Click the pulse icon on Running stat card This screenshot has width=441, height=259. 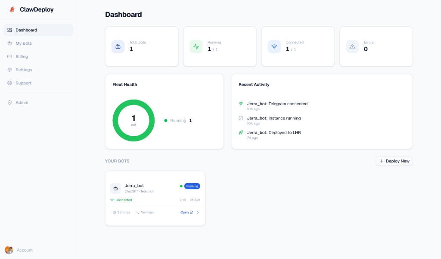196,46
